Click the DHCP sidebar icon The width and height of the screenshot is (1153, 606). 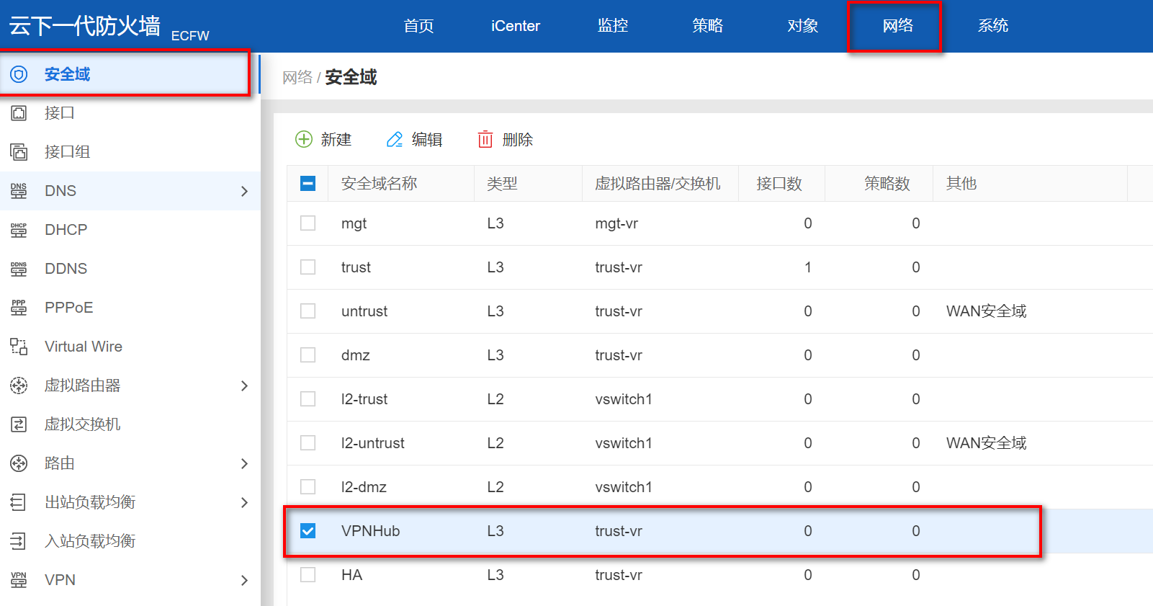tap(19, 230)
